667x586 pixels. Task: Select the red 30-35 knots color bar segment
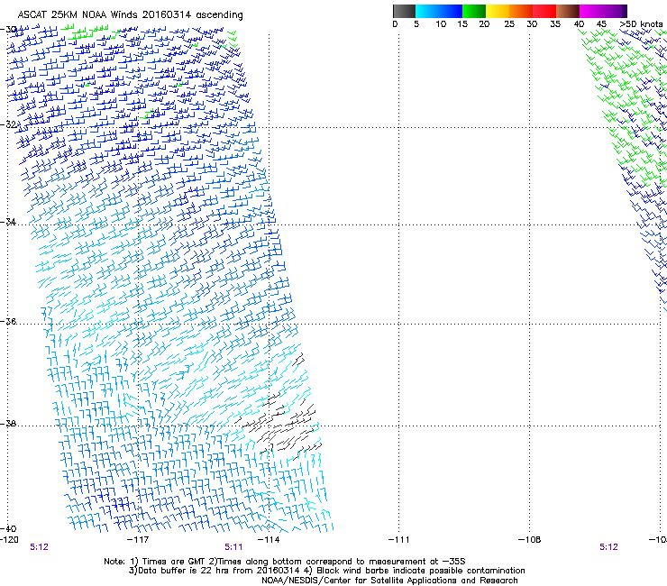click(x=544, y=11)
